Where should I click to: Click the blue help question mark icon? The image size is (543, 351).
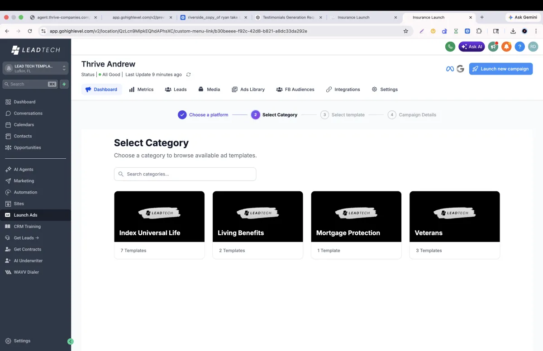(x=520, y=47)
